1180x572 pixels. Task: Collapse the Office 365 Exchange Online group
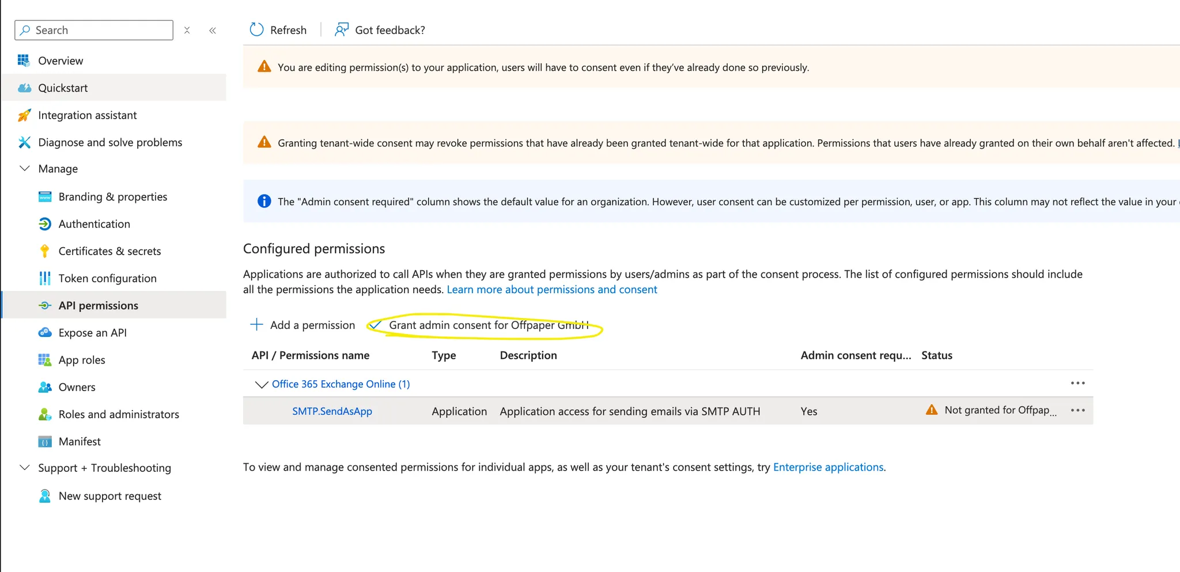point(262,384)
